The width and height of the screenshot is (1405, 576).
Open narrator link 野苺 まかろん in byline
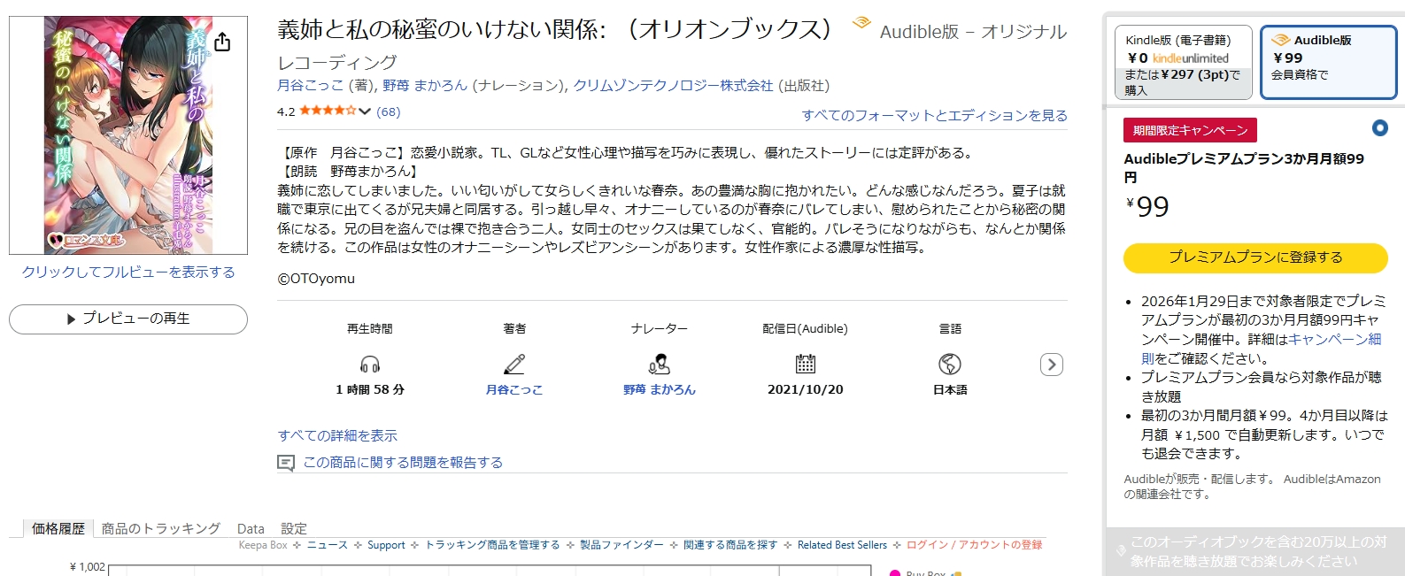(x=425, y=86)
